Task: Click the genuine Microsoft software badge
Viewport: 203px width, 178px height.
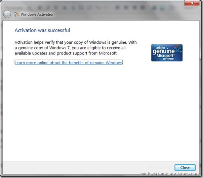Action: [x=167, y=52]
